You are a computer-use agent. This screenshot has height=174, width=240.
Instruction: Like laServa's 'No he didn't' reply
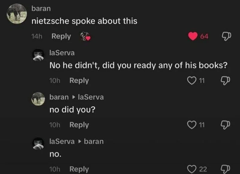(x=191, y=81)
